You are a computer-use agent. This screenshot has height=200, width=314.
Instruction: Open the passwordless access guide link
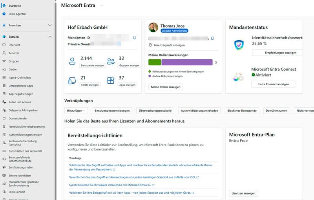(x=141, y=167)
